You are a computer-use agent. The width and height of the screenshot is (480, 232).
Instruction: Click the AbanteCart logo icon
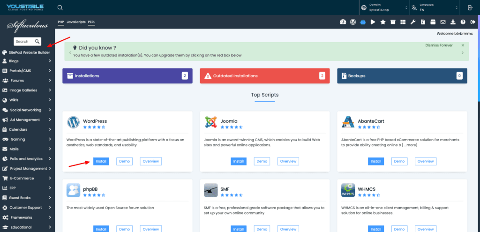348,122
